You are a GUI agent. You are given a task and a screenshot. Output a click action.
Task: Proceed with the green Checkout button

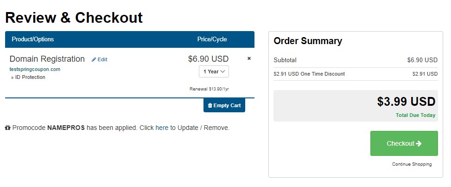[404, 143]
